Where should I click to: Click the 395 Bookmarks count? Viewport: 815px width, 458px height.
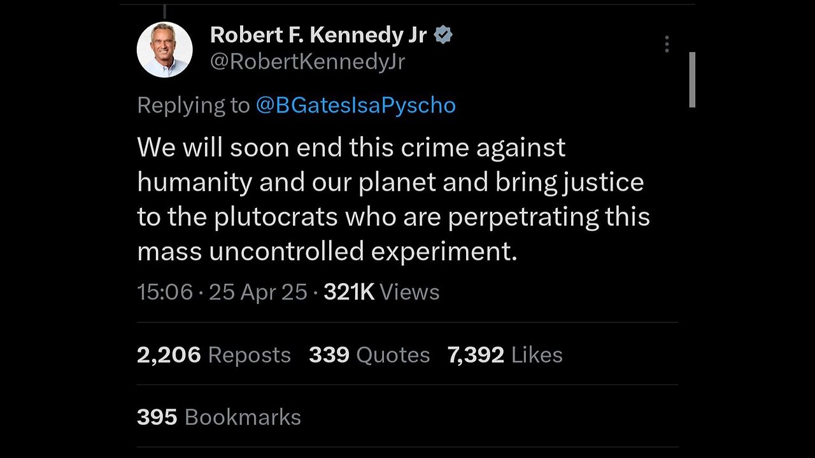click(218, 417)
